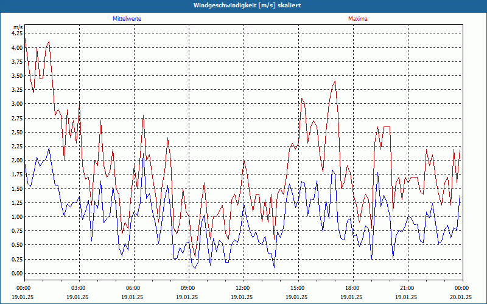
Task: Click the y-axis value '3,75'
Action: click(x=18, y=62)
